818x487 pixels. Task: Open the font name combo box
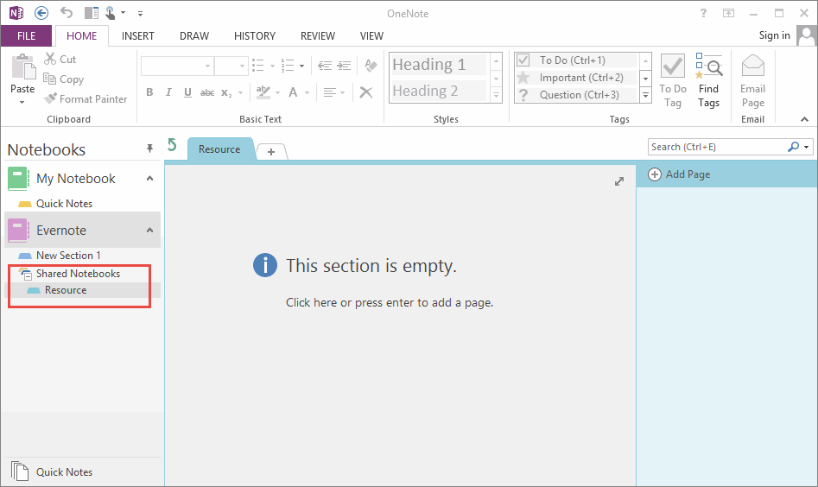pyautogui.click(x=177, y=66)
